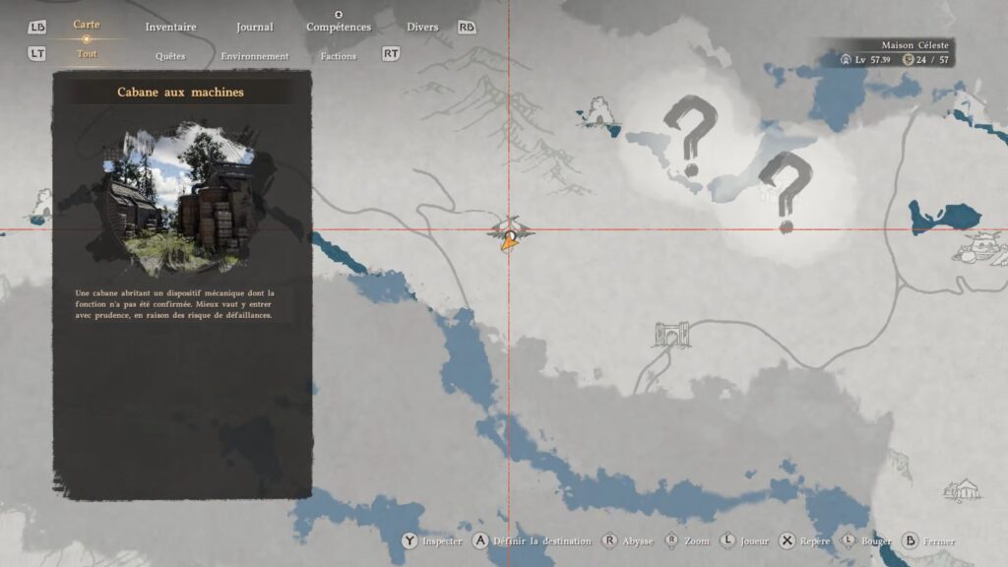
Task: Open the Inventaire tab
Action: point(170,28)
